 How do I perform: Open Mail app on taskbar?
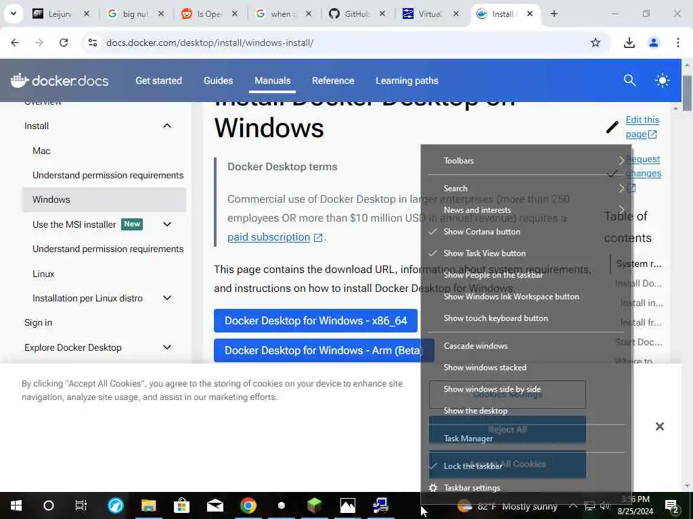click(215, 505)
